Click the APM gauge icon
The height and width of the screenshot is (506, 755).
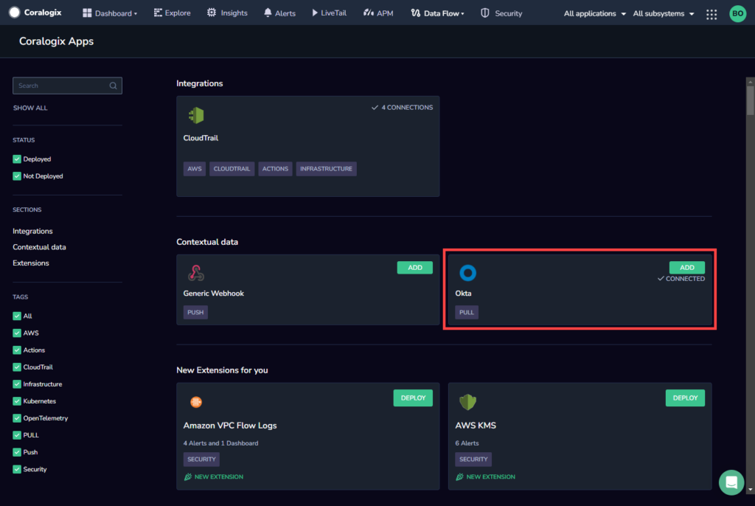point(369,13)
